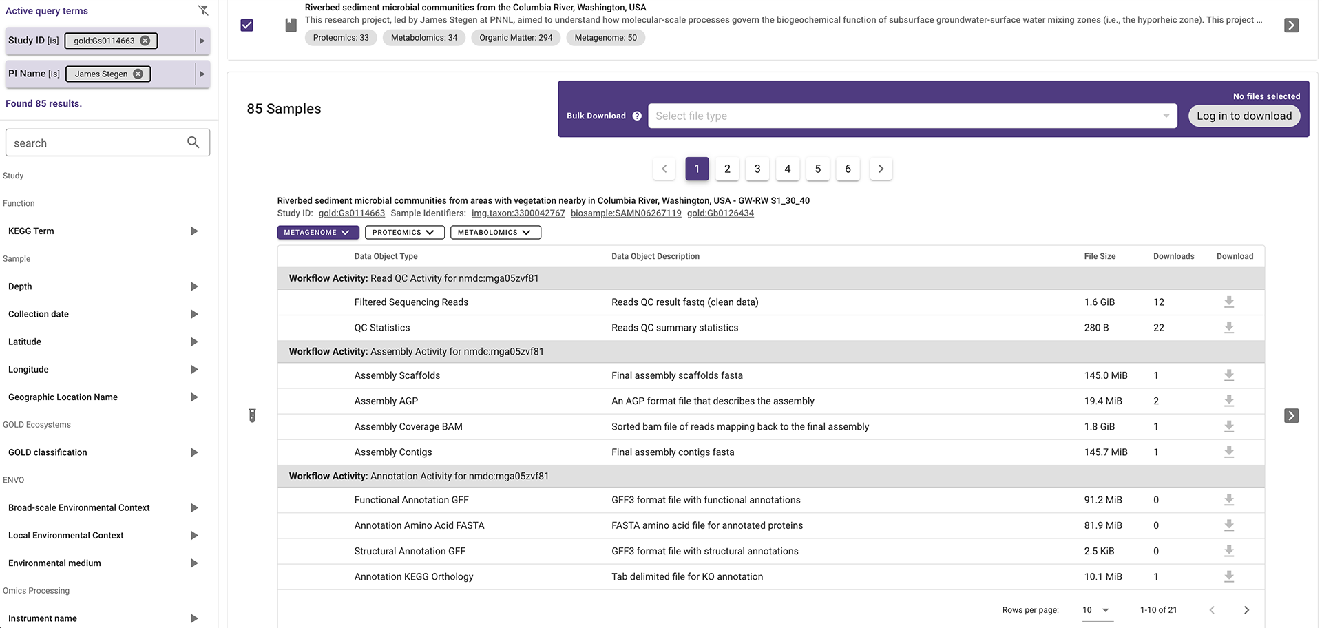Open the Select file type dropdown
Screen dimensions: 1322x628
[x=912, y=116]
